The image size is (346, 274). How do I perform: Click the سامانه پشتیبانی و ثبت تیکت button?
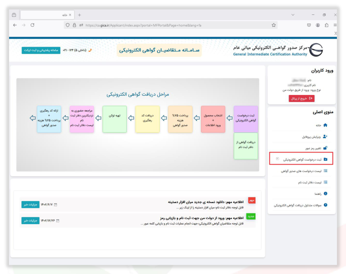[x=41, y=50]
